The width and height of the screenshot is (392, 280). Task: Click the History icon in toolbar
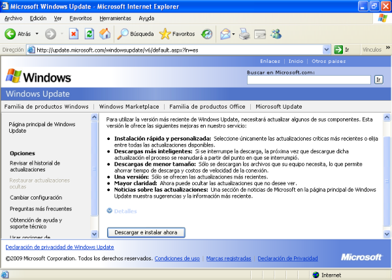(x=206, y=33)
